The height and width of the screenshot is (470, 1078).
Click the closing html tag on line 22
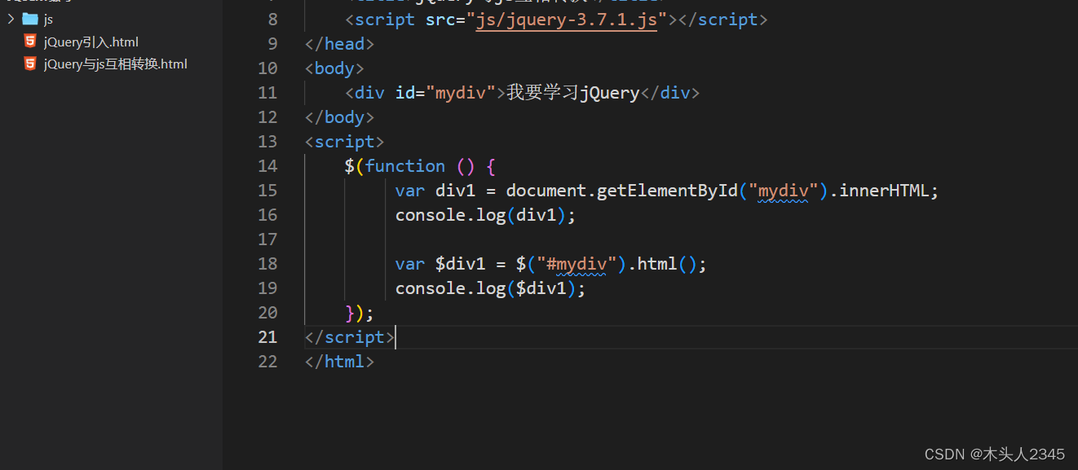339,361
